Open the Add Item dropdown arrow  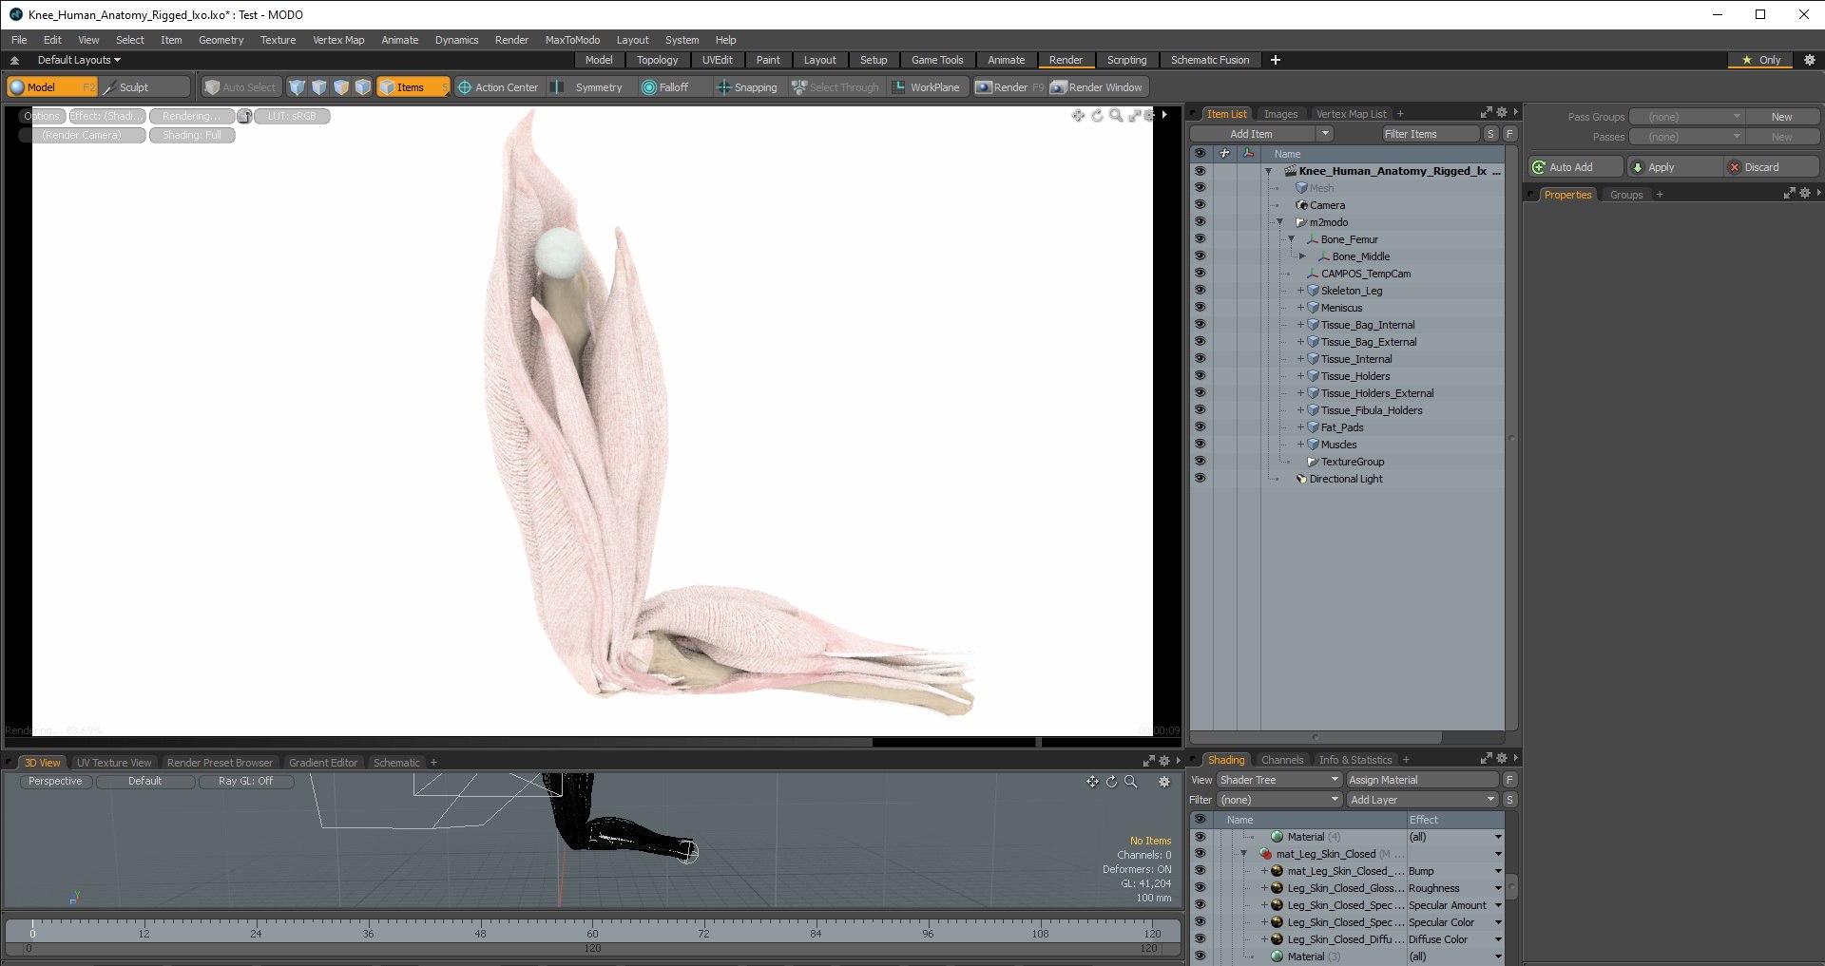[x=1325, y=134]
